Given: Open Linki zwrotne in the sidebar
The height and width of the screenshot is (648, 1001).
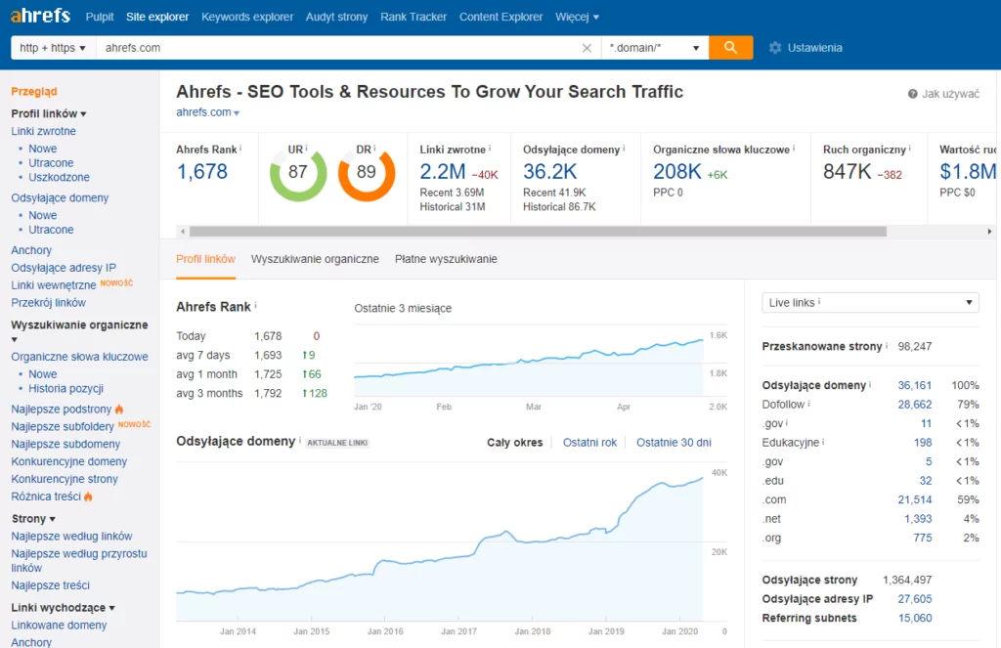Looking at the screenshot, I should [x=43, y=131].
